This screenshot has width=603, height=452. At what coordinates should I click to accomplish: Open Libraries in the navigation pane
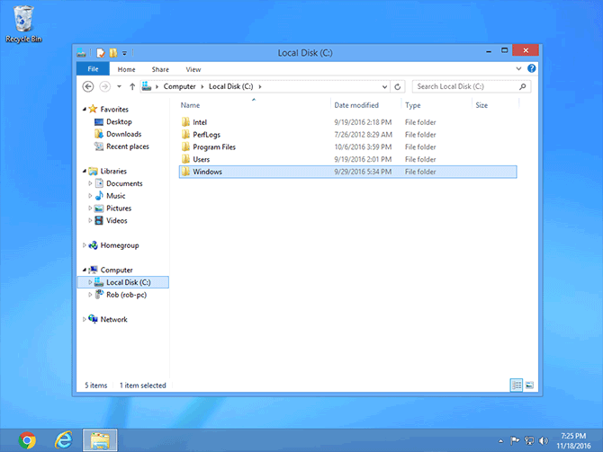pyautogui.click(x=113, y=172)
